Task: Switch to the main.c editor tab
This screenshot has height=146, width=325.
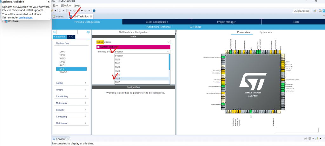Action: [x=58, y=16]
